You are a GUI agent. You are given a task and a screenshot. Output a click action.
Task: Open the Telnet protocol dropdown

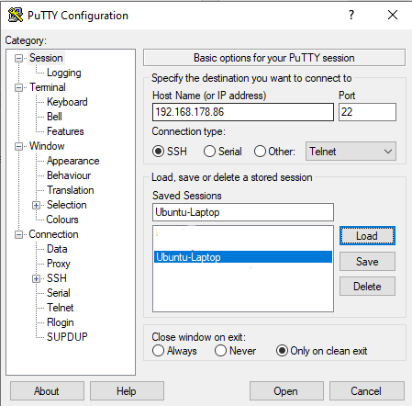click(x=351, y=151)
